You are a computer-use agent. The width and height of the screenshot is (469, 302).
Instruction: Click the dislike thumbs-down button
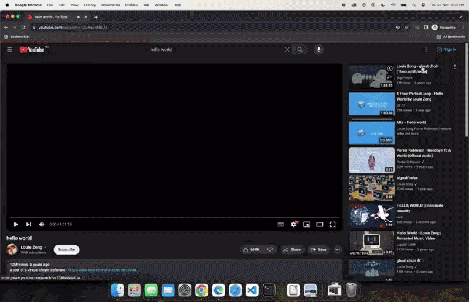point(270,249)
